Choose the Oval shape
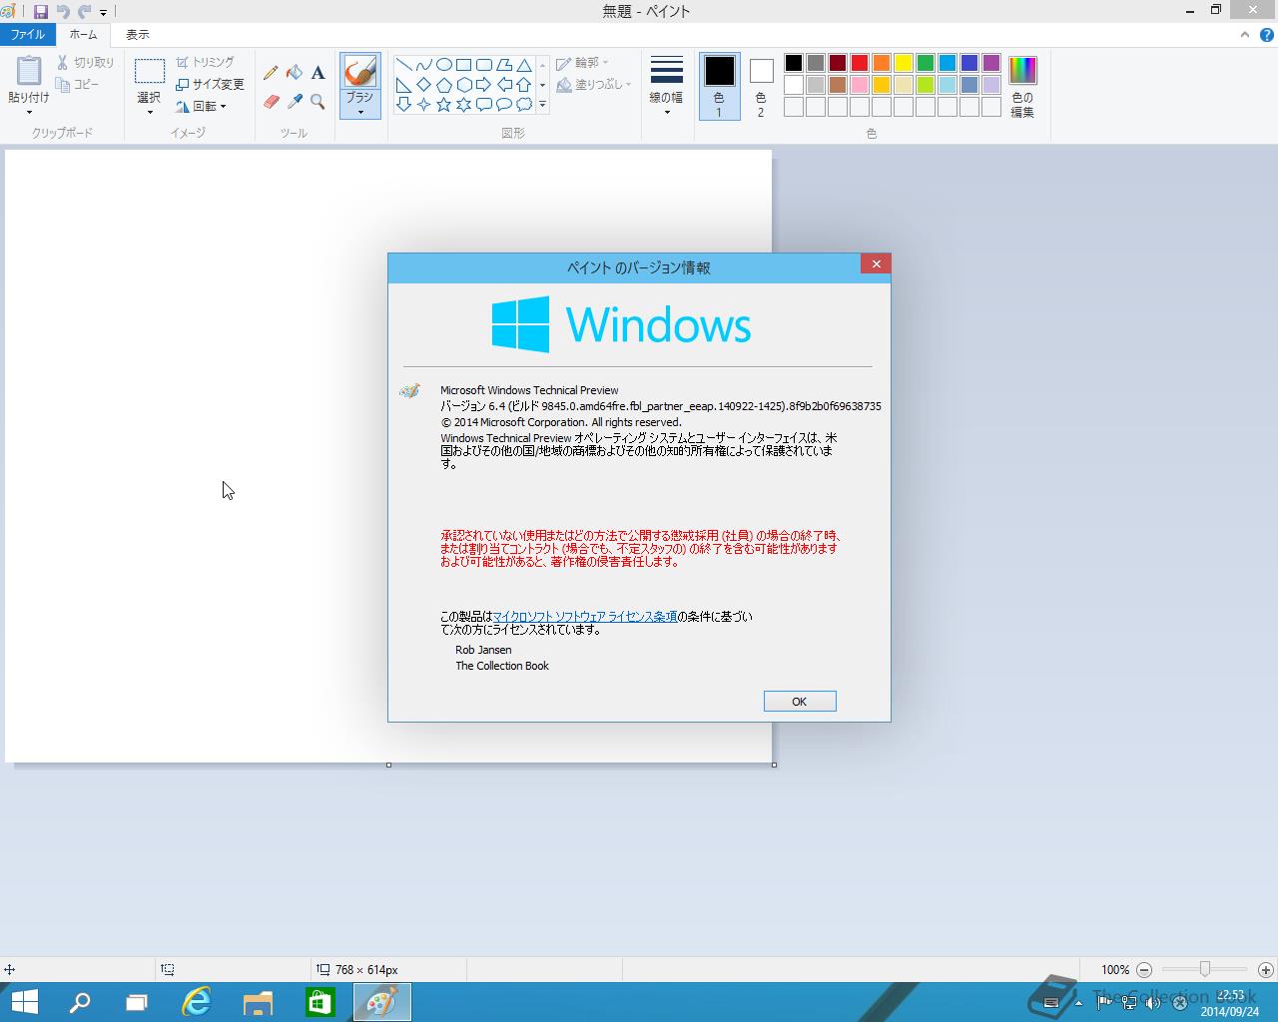 pos(444,65)
